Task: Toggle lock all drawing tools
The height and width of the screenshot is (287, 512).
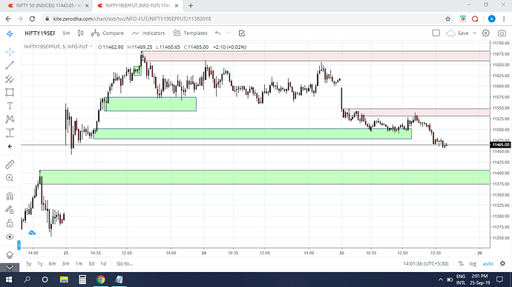Action: point(10,223)
